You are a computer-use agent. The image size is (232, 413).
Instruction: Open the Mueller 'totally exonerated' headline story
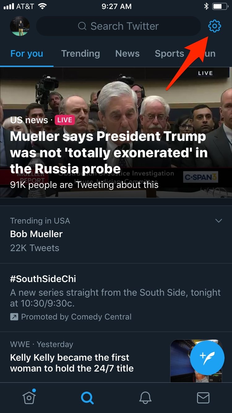coord(108,153)
